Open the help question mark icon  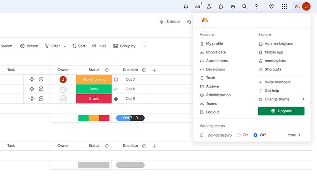256,7
